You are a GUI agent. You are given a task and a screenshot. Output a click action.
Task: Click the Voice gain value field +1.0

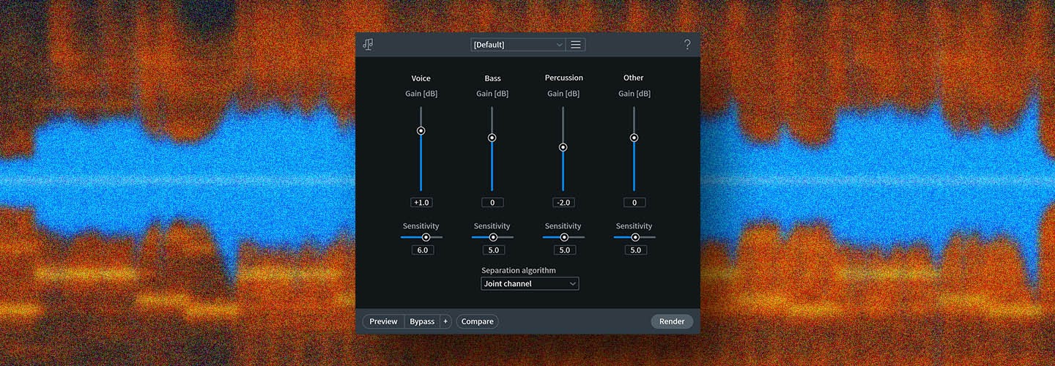coord(421,203)
